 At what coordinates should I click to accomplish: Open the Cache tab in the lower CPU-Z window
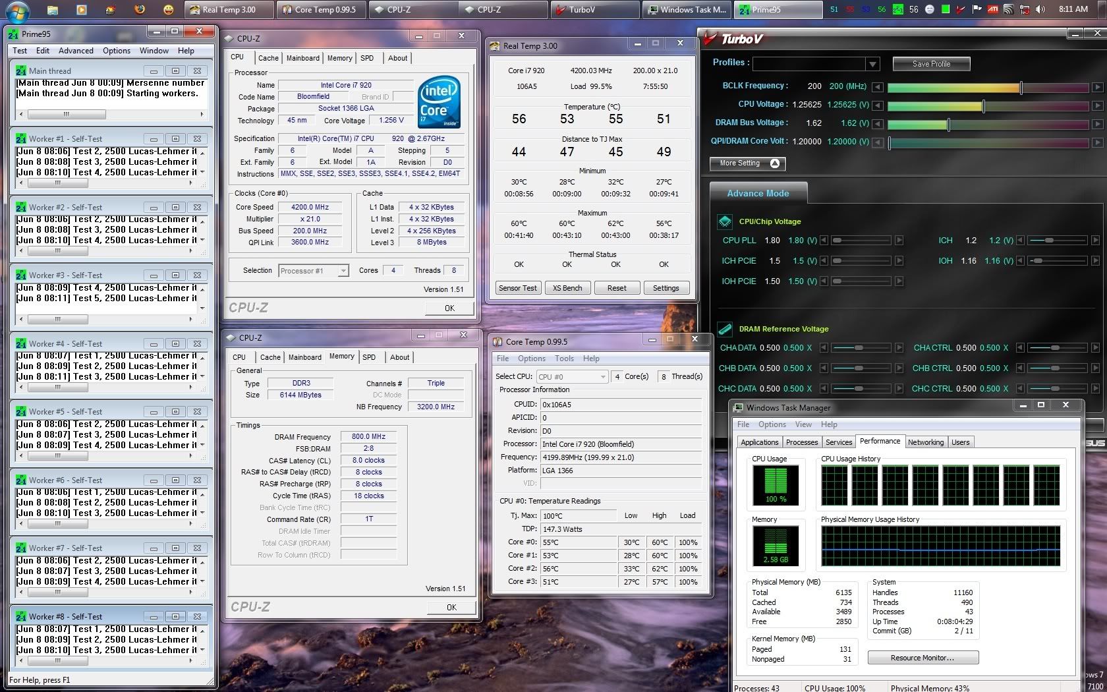[x=270, y=357]
